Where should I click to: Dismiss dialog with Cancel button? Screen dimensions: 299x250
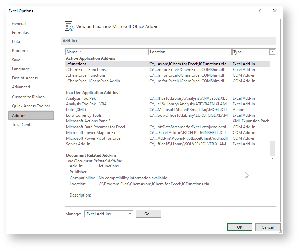coord(267,227)
